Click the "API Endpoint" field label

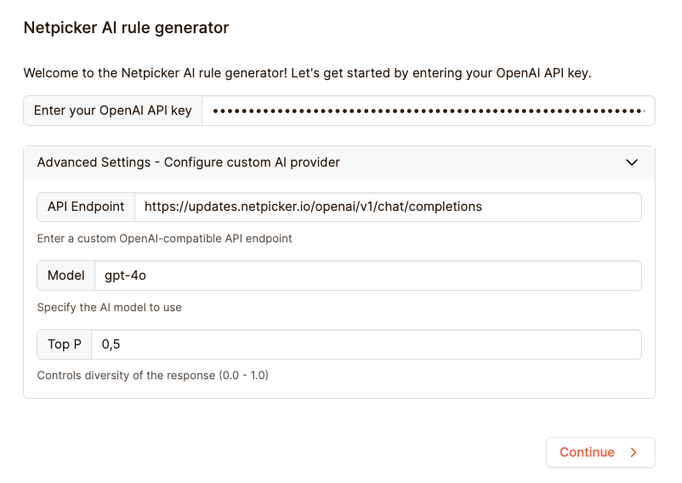tap(86, 207)
